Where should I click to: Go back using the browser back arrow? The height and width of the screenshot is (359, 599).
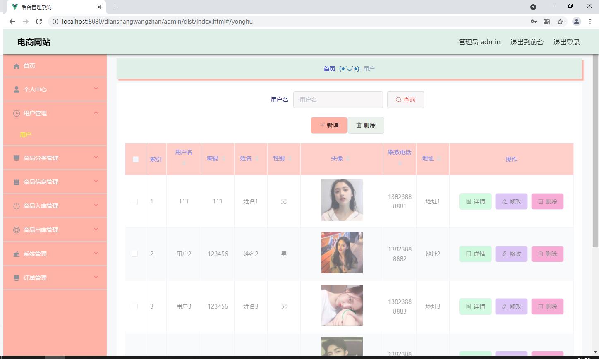pos(12,22)
